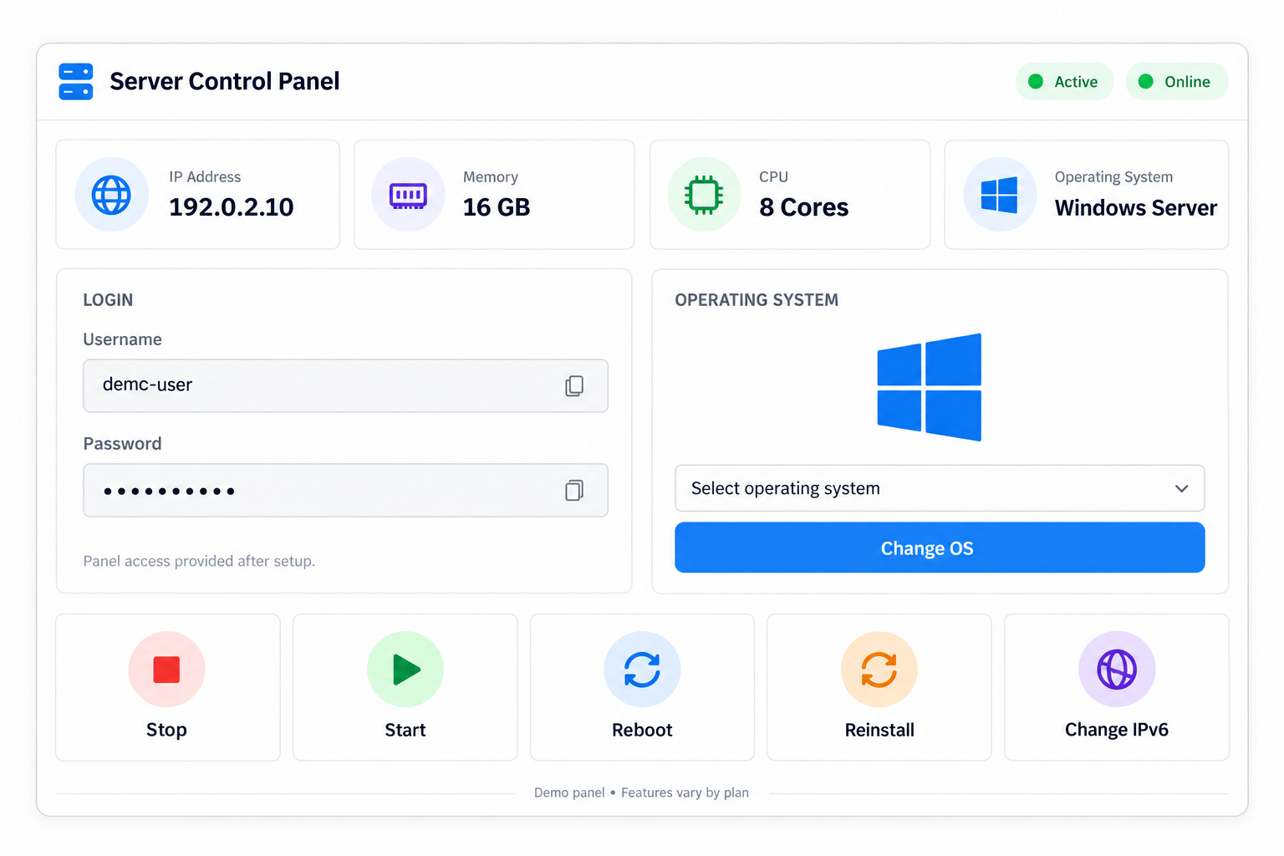Click the Server Control Panel title

225,81
